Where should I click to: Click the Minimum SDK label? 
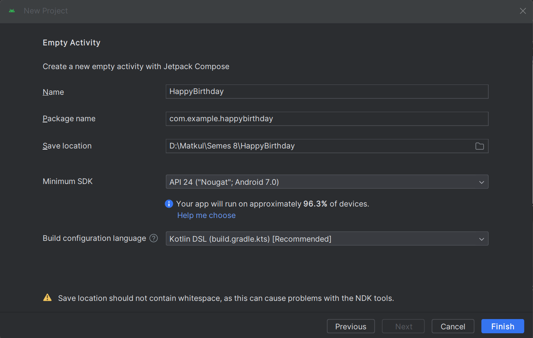coord(68,181)
